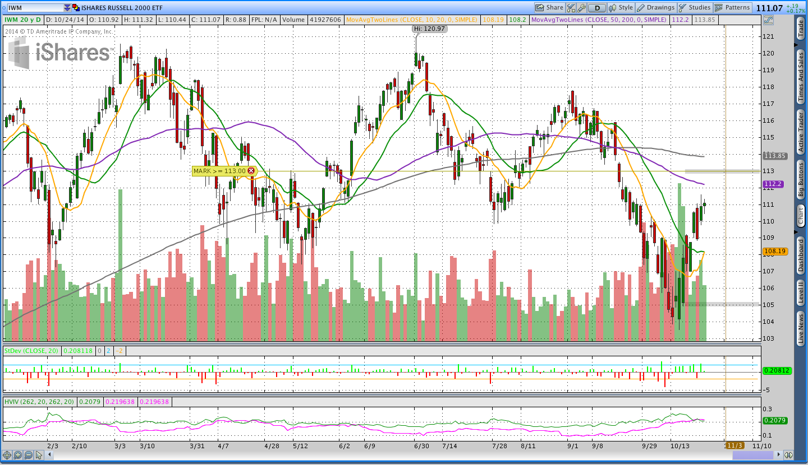Image resolution: width=808 pixels, height=465 pixels.
Task: Open the Patterns menu
Action: click(x=733, y=8)
